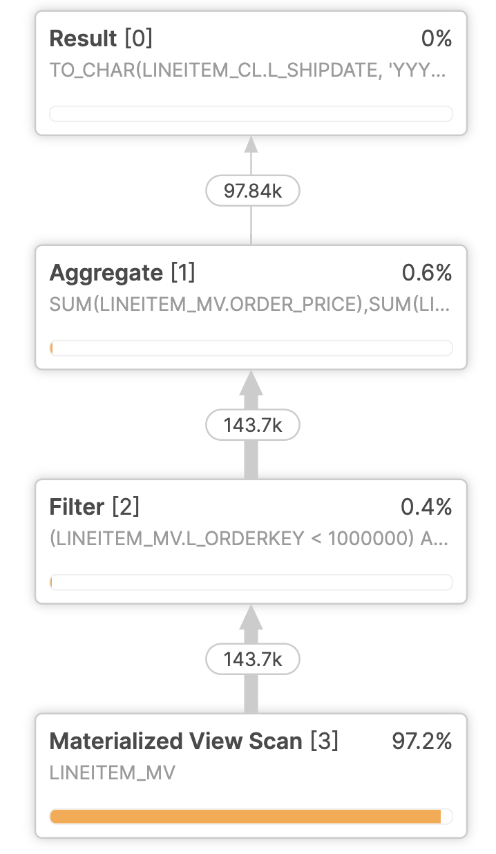The width and height of the screenshot is (496, 854).
Task: Click the Filter node's progress bar
Action: [x=251, y=582]
